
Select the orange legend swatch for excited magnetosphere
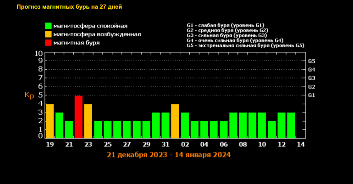coord(48,34)
